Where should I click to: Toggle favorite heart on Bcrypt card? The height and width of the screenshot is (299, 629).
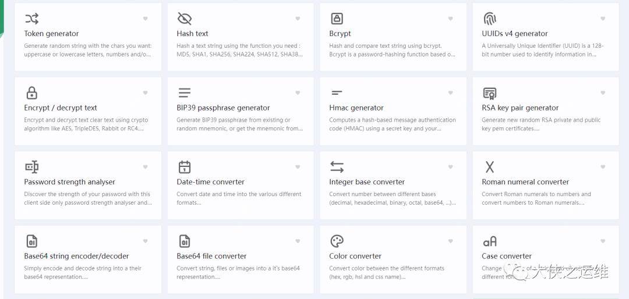[450, 19]
